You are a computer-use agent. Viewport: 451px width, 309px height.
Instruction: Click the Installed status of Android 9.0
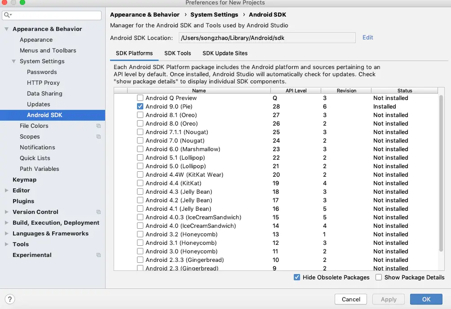[385, 107]
